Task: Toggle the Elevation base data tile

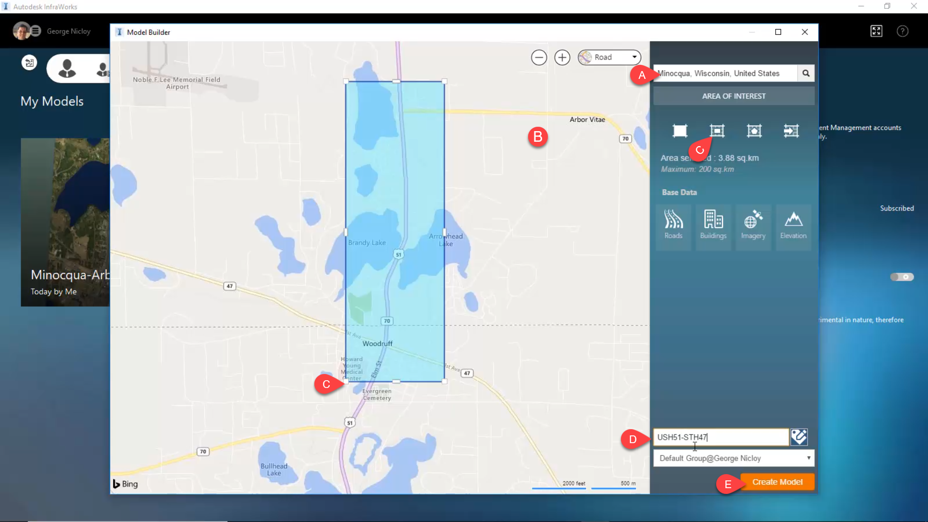Action: point(793,225)
